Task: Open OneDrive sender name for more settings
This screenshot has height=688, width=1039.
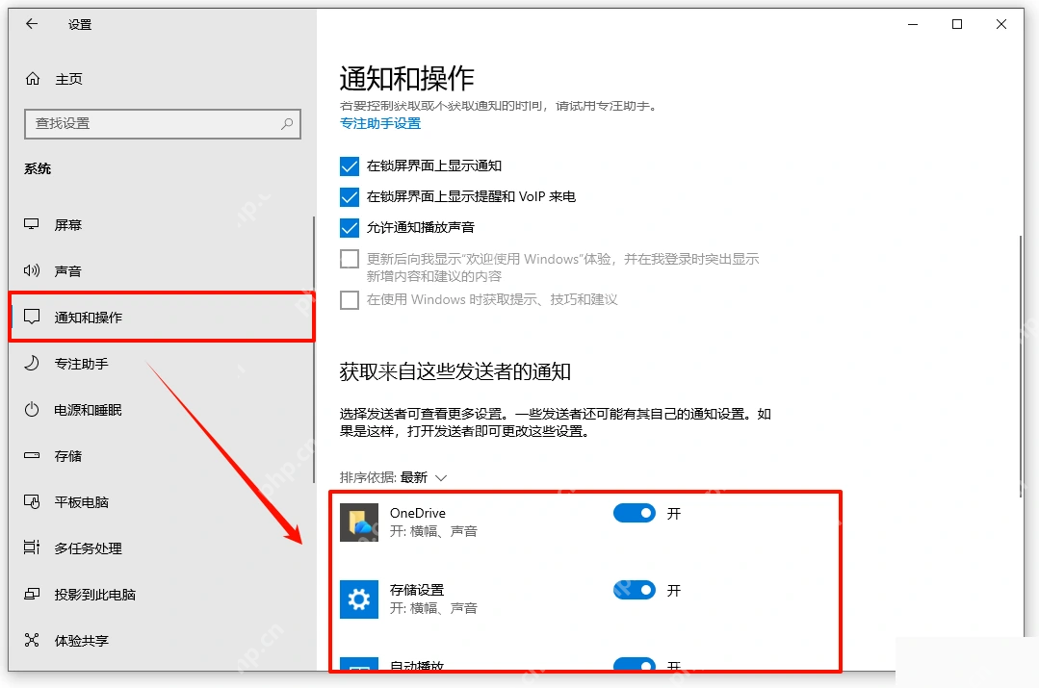Action: (418, 513)
